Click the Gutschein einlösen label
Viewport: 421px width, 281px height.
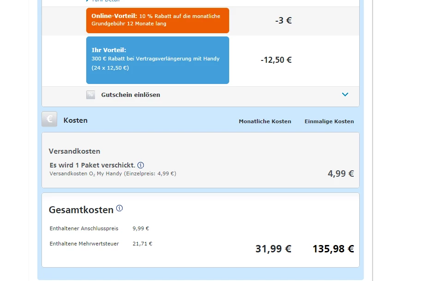tap(130, 95)
